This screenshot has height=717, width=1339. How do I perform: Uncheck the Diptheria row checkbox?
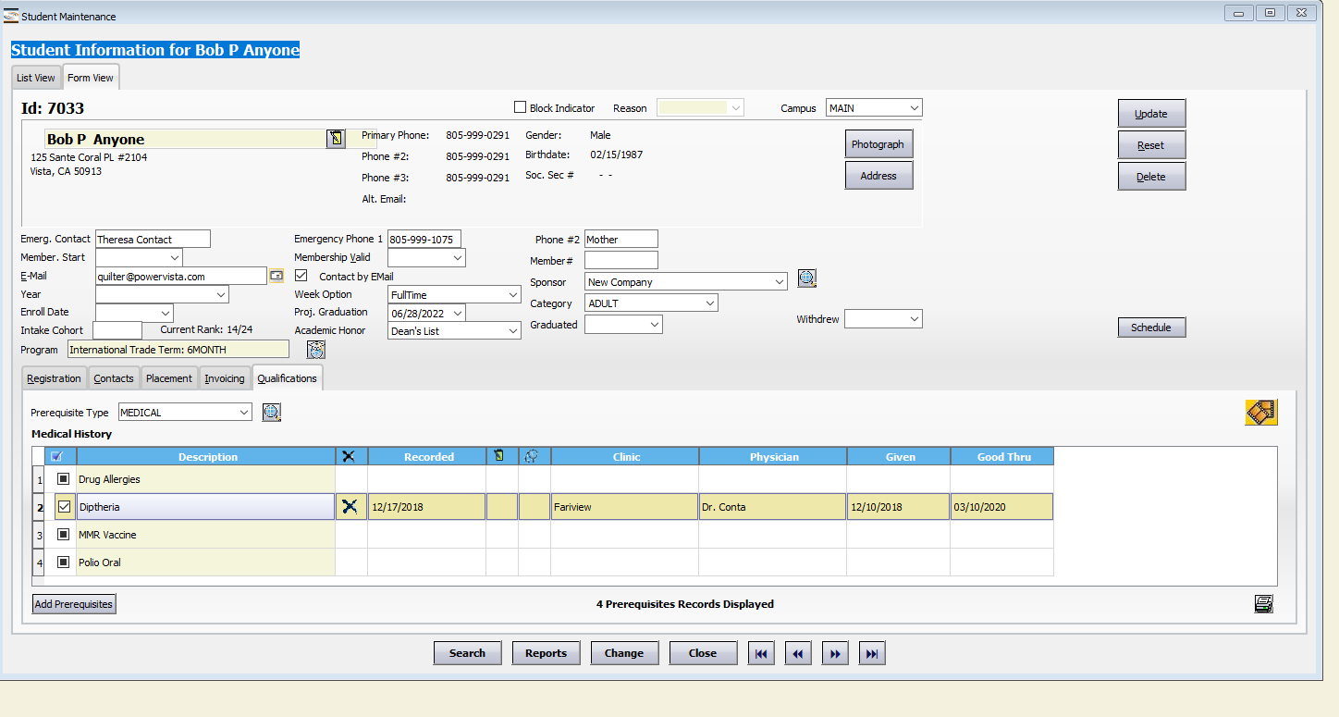[x=64, y=507]
